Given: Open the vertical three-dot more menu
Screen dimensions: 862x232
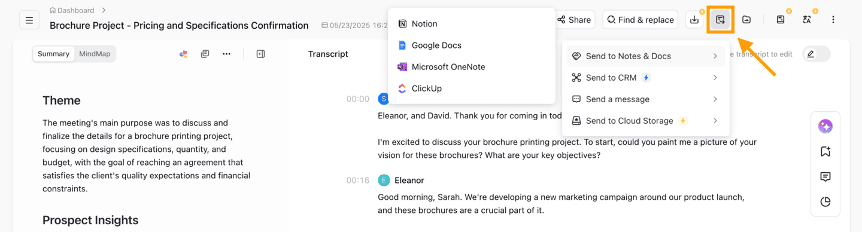Looking at the screenshot, I should [833, 20].
